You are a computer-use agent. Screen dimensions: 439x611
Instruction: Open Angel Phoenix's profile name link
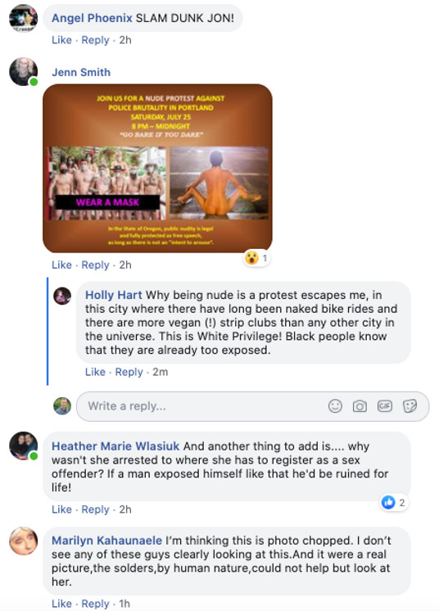[92, 18]
